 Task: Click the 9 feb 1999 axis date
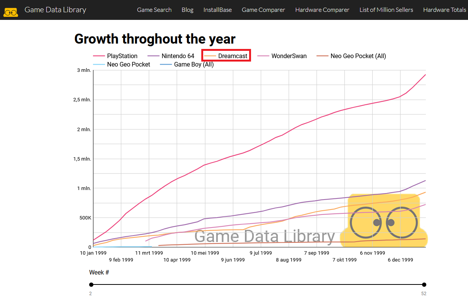point(121,260)
